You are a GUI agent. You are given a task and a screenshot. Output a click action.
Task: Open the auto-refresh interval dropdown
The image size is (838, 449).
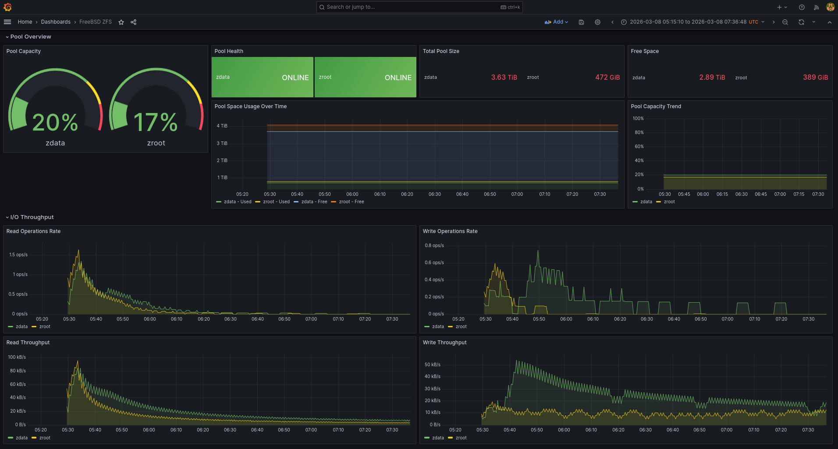pyautogui.click(x=814, y=22)
